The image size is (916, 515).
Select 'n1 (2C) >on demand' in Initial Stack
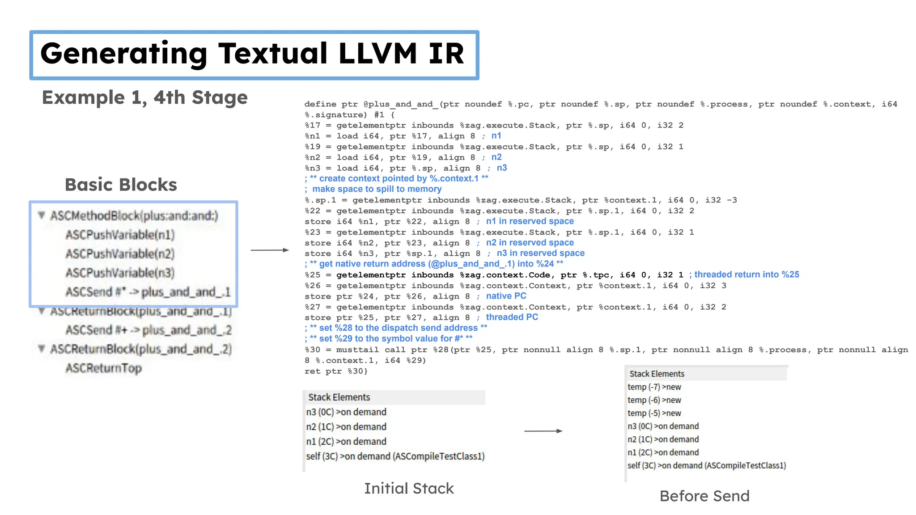coord(346,442)
